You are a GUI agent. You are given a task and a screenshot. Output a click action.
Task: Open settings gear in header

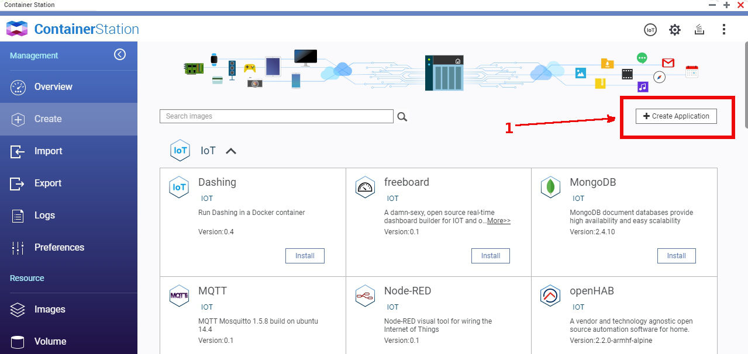coord(675,30)
